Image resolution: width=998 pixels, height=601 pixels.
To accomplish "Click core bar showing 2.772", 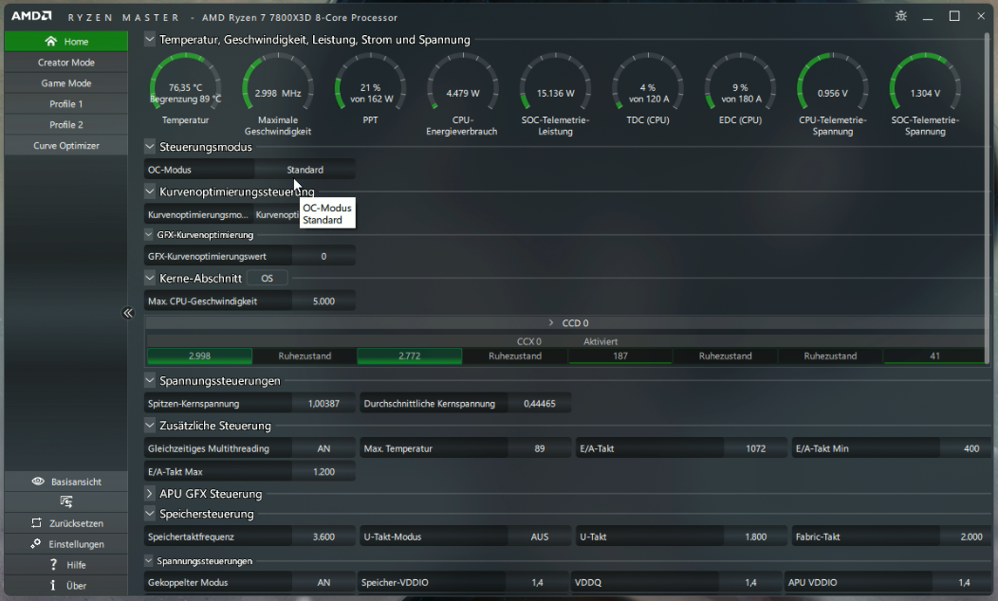I will 409,356.
